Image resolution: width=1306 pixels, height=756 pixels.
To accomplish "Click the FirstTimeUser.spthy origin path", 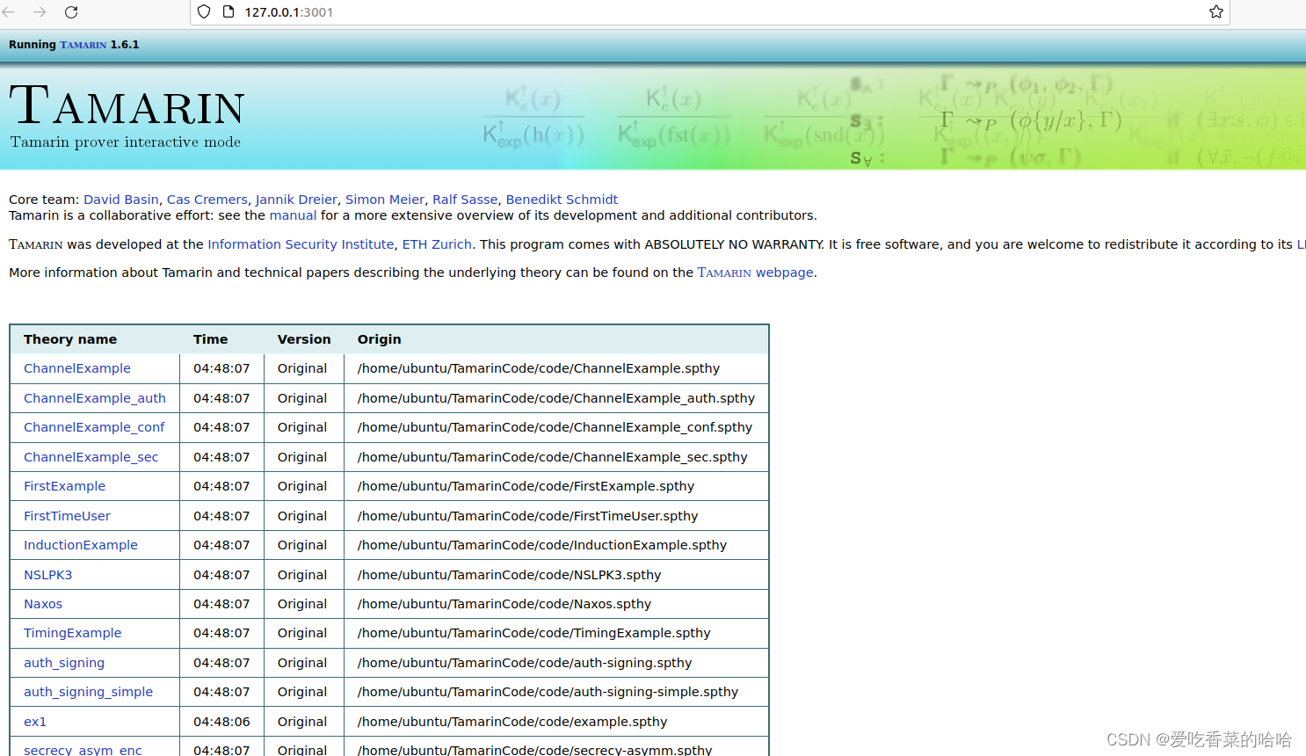I will (x=528, y=516).
